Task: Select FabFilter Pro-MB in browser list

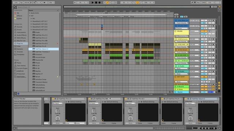Action: coord(41,41)
